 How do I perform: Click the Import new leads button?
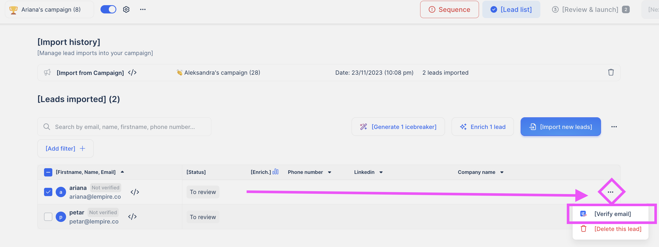(x=561, y=127)
